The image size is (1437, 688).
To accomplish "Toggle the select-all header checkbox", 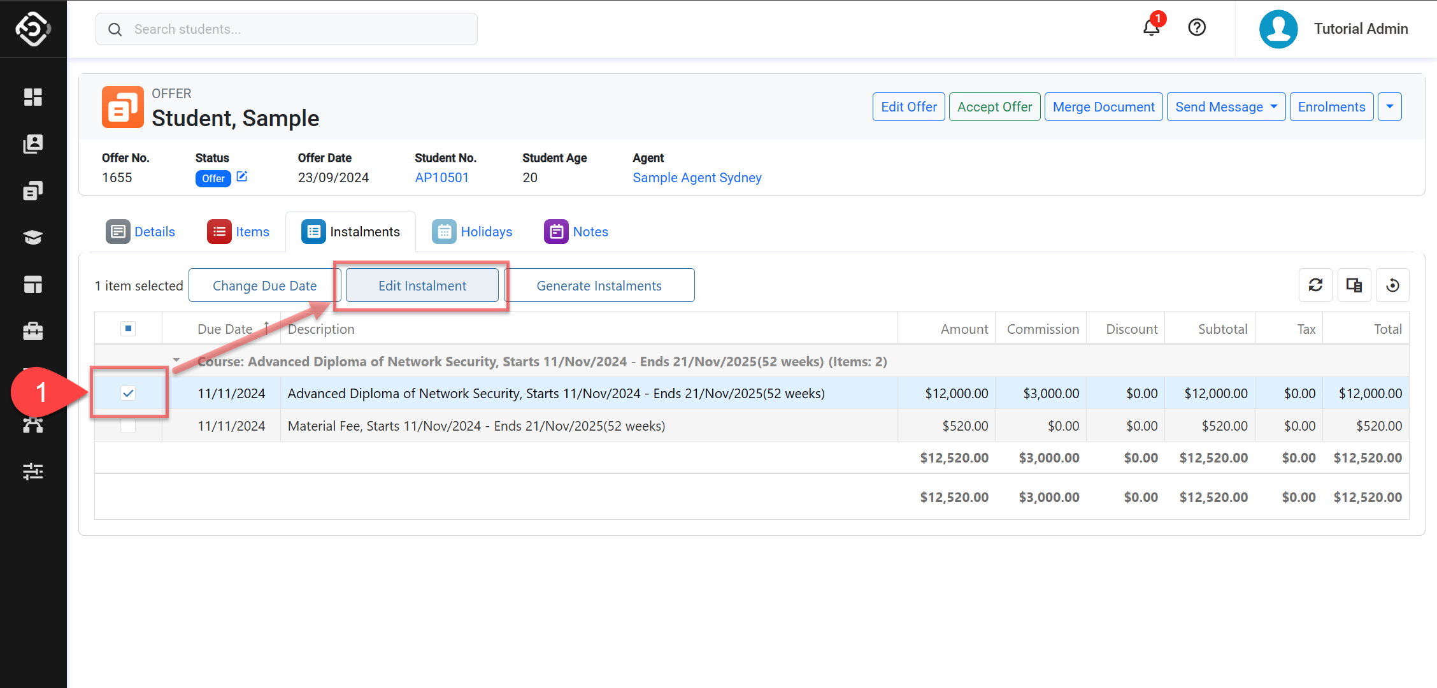I will click(x=128, y=329).
